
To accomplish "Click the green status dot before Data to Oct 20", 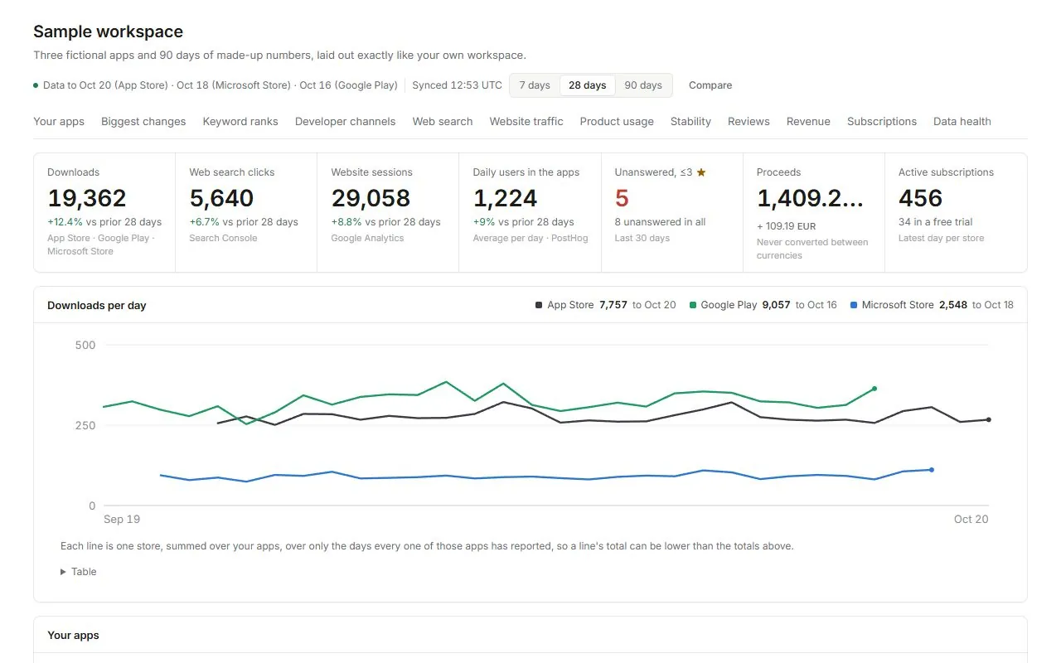I will tap(36, 85).
